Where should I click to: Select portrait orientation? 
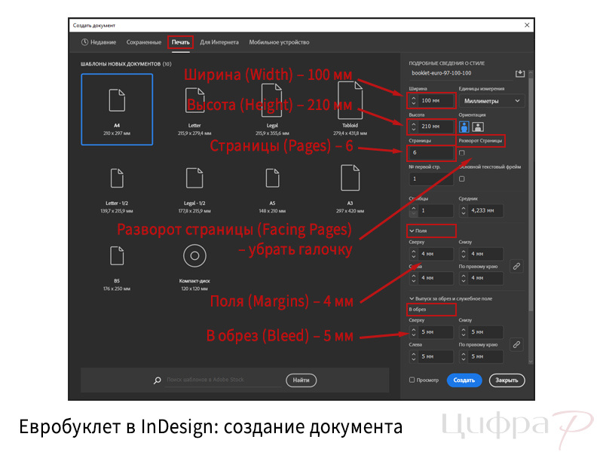[464, 125]
